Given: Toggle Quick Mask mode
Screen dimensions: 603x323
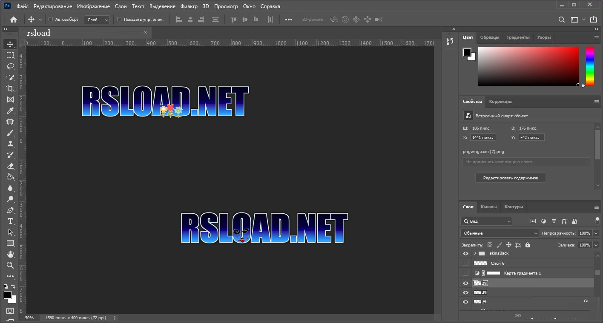Looking at the screenshot, I should point(10,311).
